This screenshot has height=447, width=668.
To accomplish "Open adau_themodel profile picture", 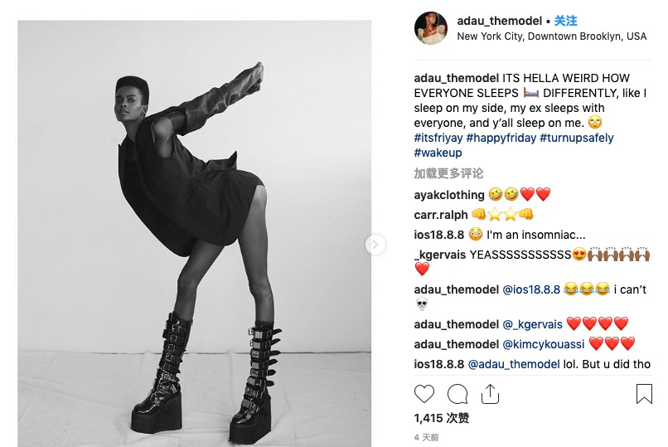I will coord(431,28).
